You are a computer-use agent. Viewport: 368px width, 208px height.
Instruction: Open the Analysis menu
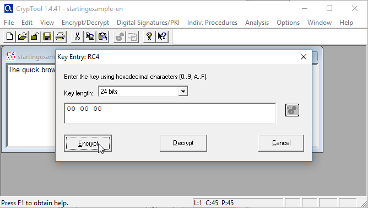pos(257,23)
